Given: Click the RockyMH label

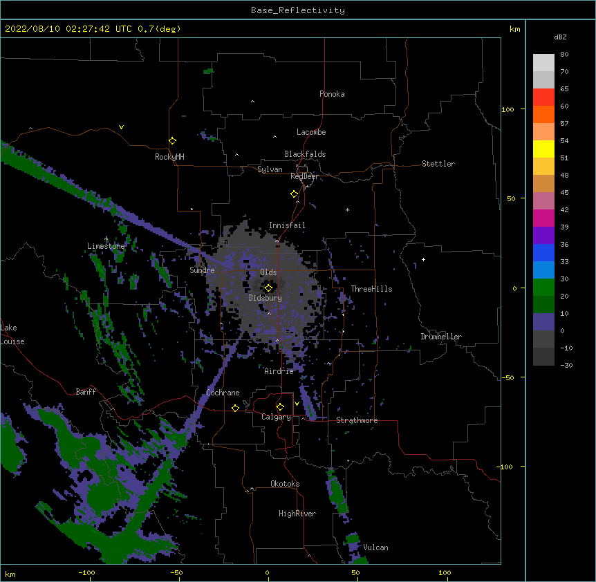Looking at the screenshot, I should [x=169, y=157].
